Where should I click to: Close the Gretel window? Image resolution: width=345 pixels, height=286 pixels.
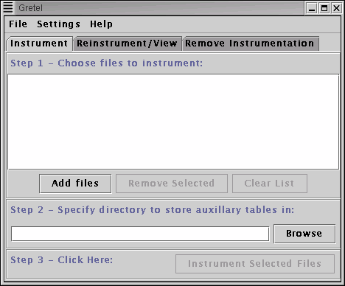336,9
